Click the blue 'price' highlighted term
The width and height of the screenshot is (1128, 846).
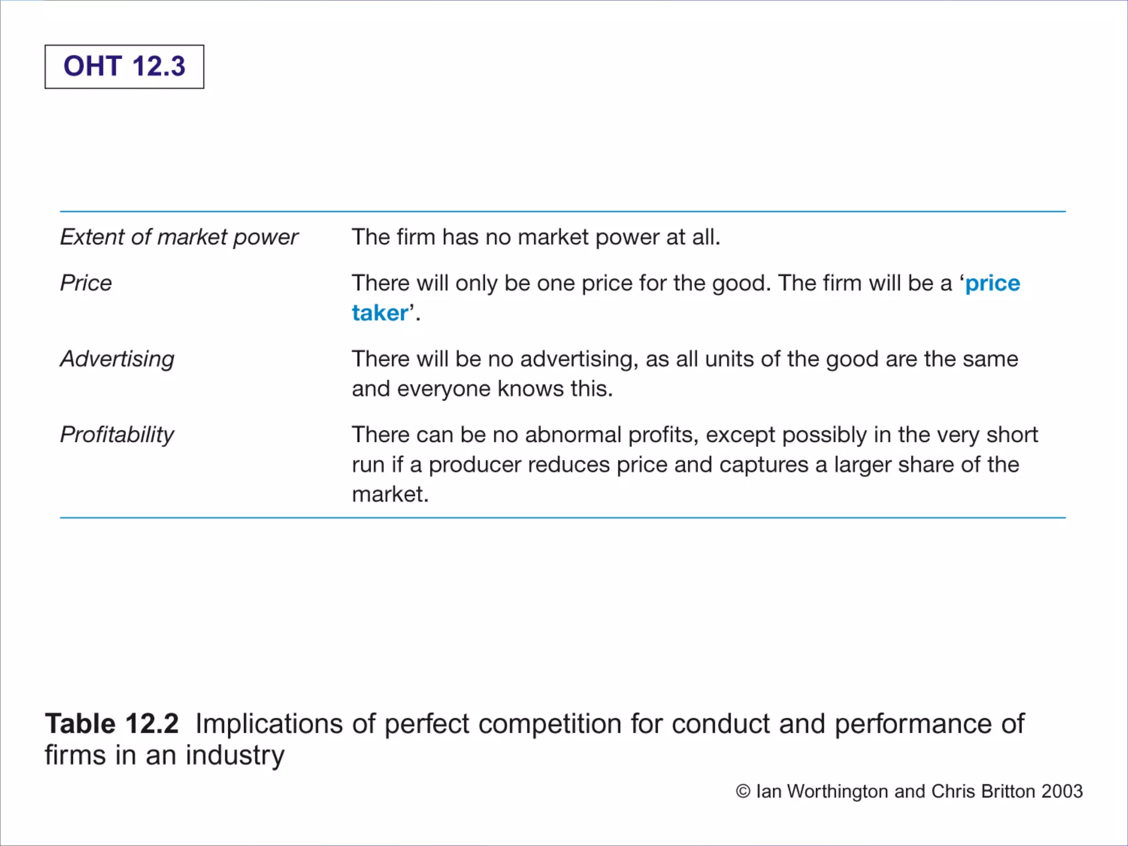pyautogui.click(x=993, y=284)
